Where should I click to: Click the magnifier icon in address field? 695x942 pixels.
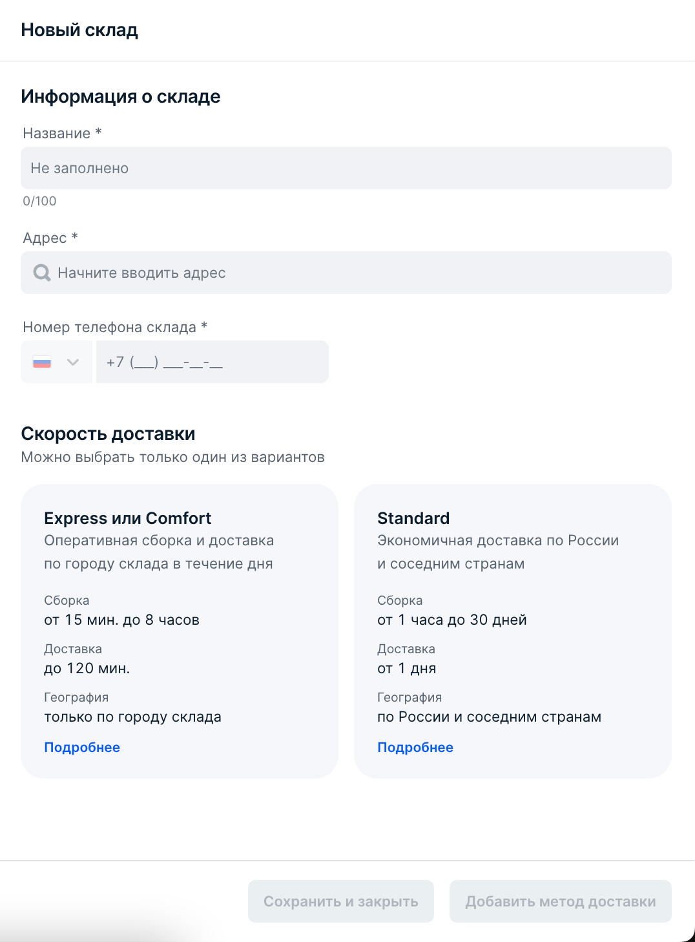tap(42, 273)
